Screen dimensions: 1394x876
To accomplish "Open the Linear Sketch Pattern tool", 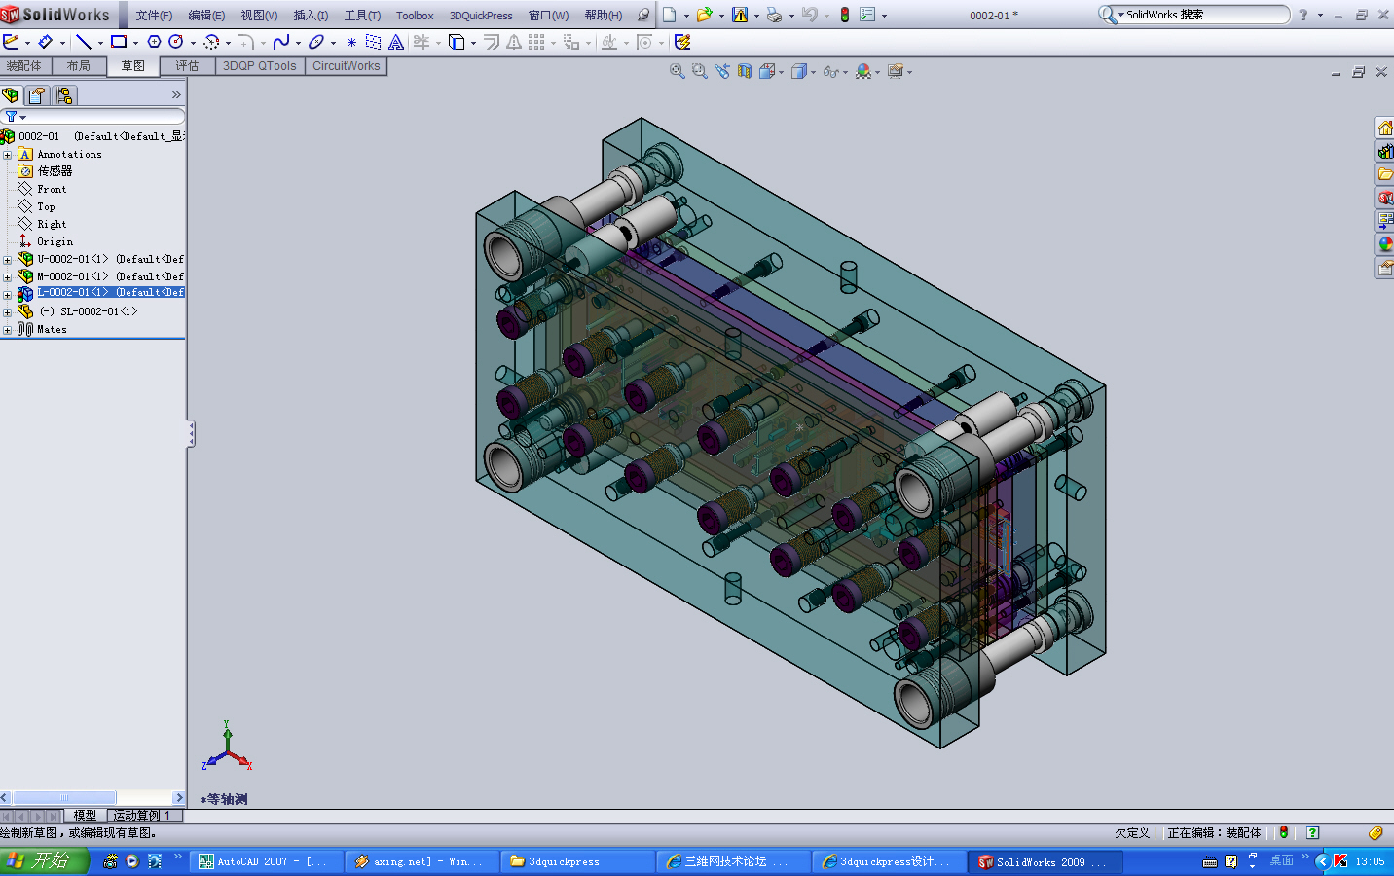I will (x=536, y=42).
